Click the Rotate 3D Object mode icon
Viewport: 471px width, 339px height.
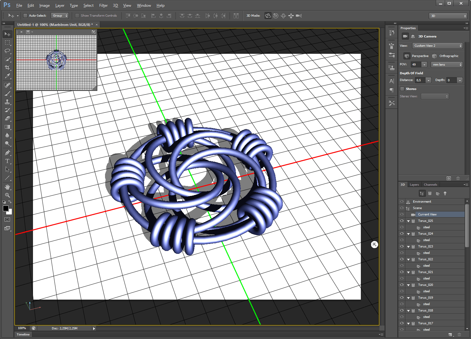[268, 16]
